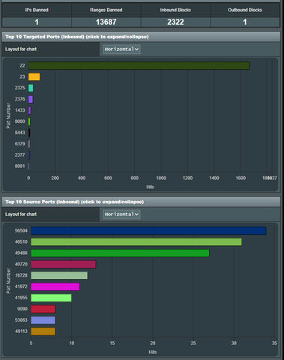Click the Ranges Banned value 13687
The width and height of the screenshot is (284, 360).
(x=106, y=22)
